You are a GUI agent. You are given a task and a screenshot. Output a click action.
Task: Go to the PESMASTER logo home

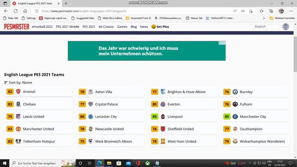(17, 27)
